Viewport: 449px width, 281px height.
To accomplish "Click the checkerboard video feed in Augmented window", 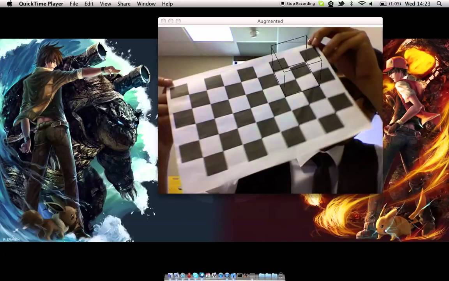I will click(270, 110).
